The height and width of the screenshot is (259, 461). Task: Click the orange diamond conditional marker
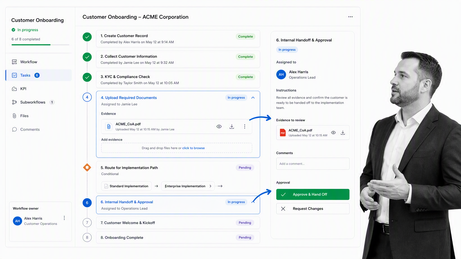(x=87, y=168)
